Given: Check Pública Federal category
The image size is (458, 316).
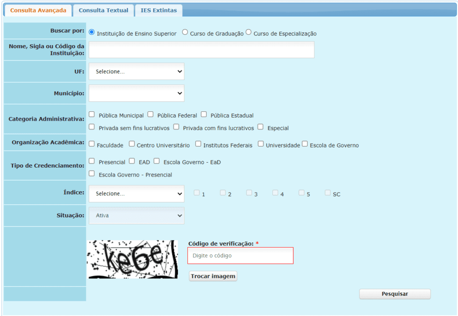Looking at the screenshot, I should coord(150,114).
